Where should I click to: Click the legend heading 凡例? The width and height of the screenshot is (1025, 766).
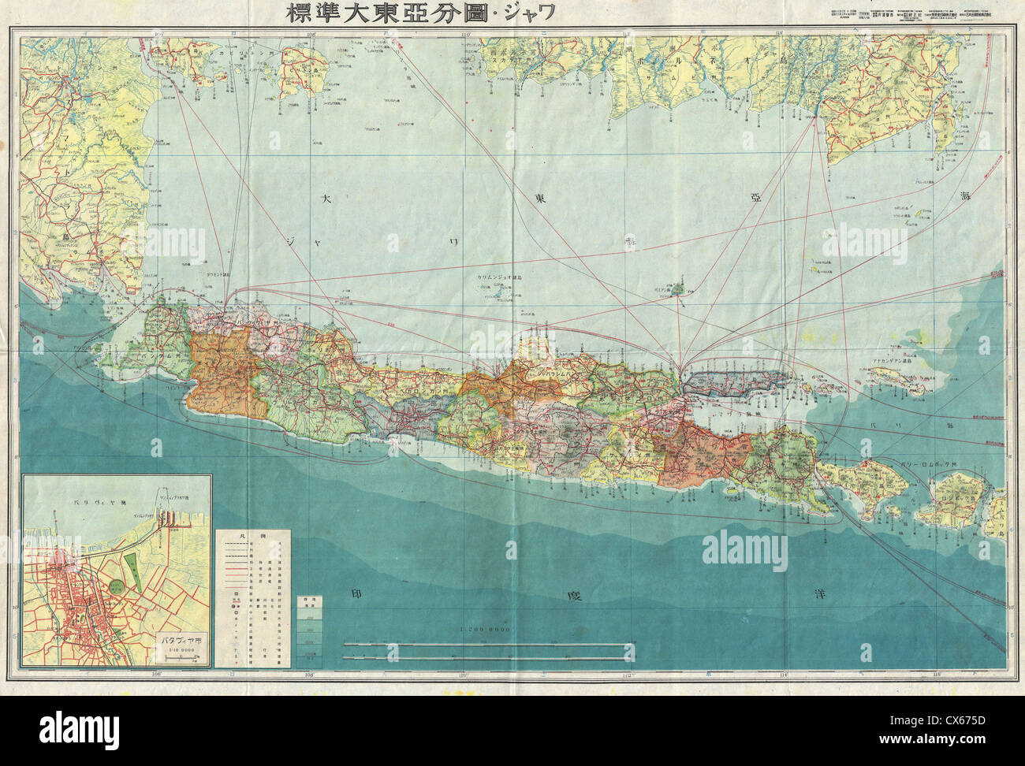coord(252,535)
